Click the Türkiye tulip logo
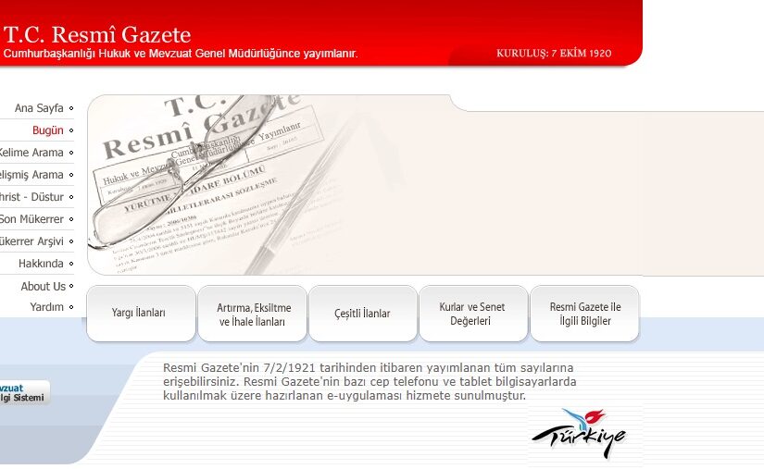The height and width of the screenshot is (469, 764). click(579, 433)
